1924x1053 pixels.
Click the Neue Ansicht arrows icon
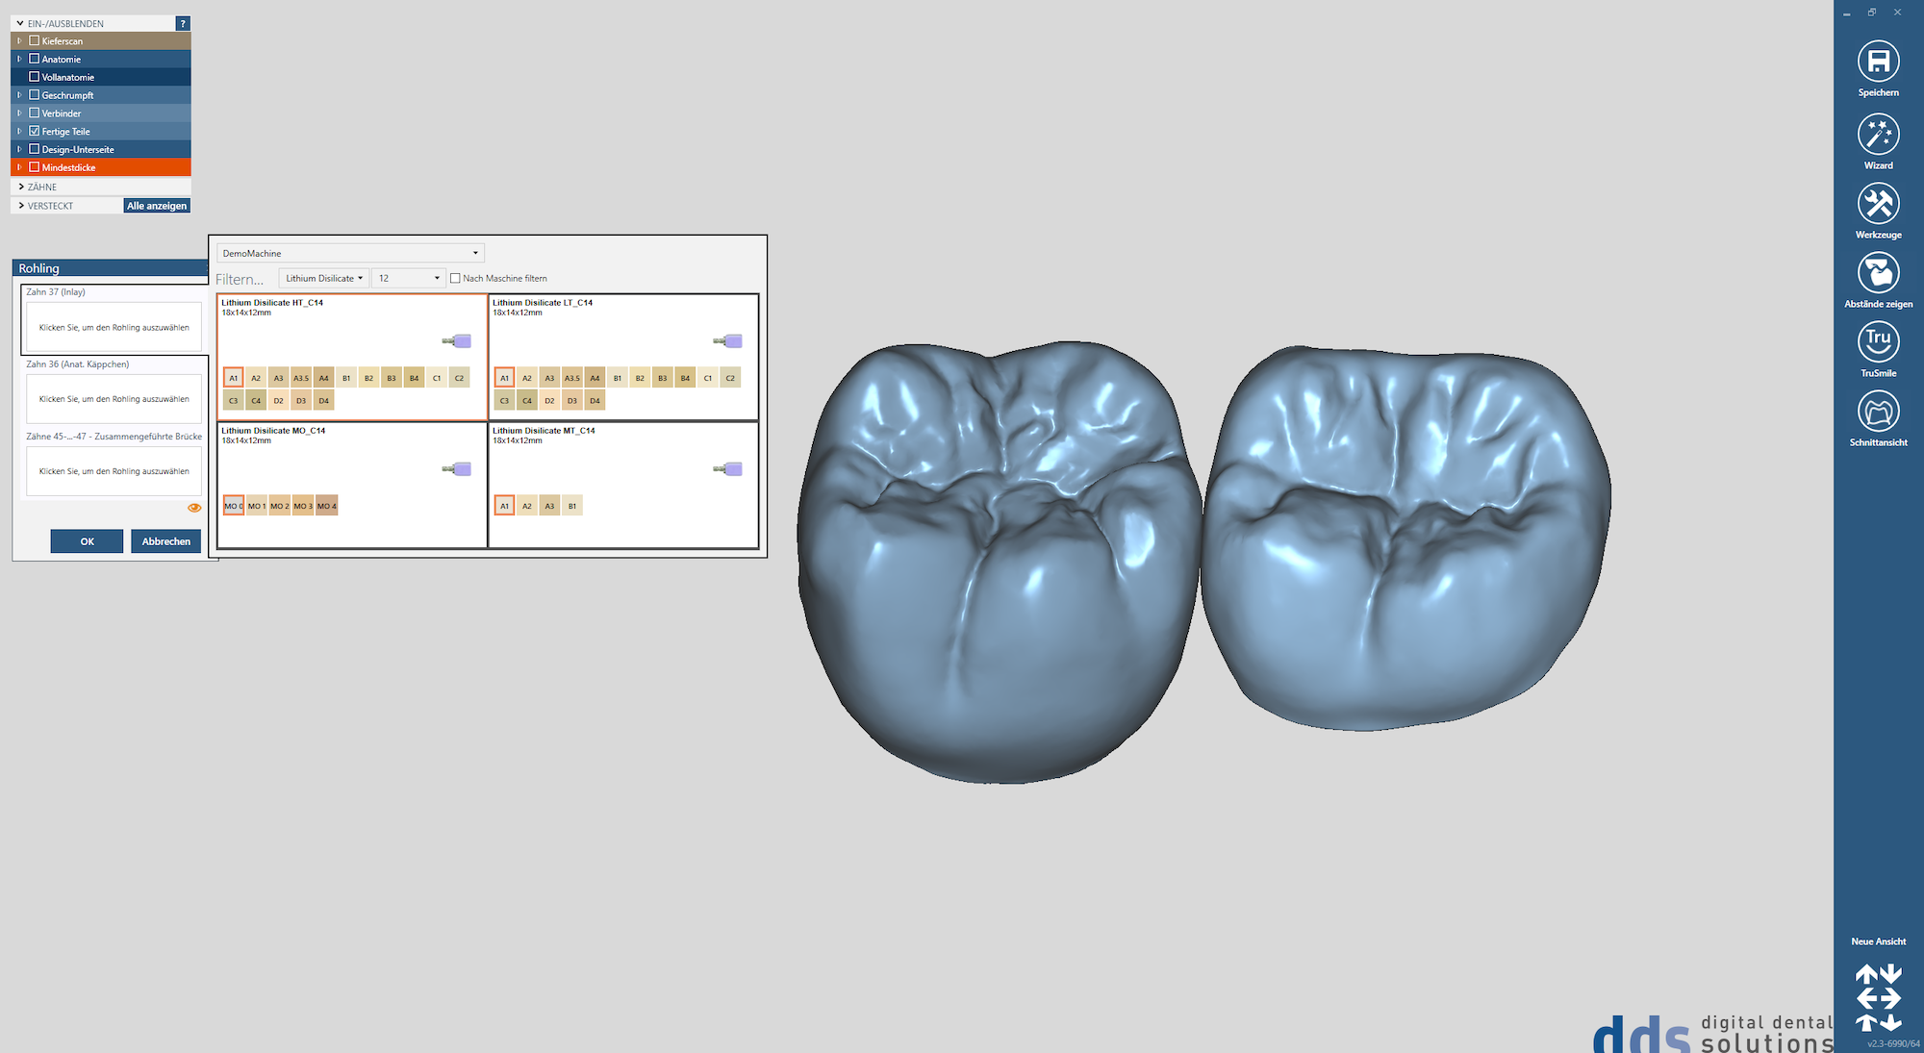(x=1878, y=997)
